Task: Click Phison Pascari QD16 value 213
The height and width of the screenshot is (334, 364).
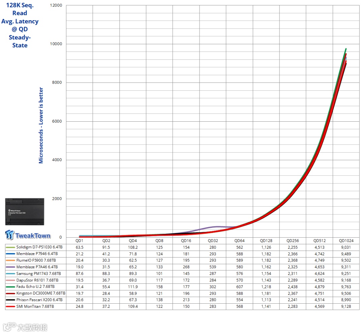Action: click(186, 300)
